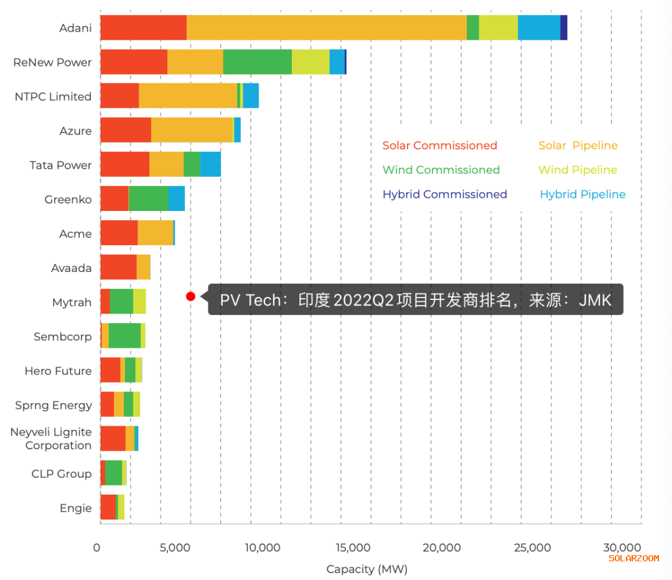Click the red segment of Avaada's bar
672x580 pixels.
tap(118, 267)
